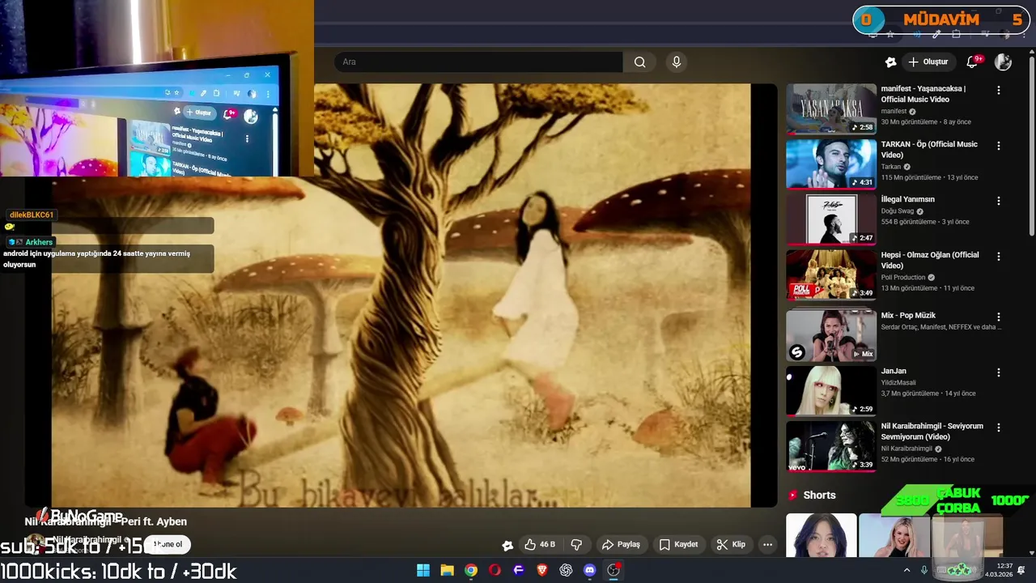The image size is (1036, 583).
Task: Open options menu for Seviyorum Sevmiyorum video
Action: click(x=999, y=427)
